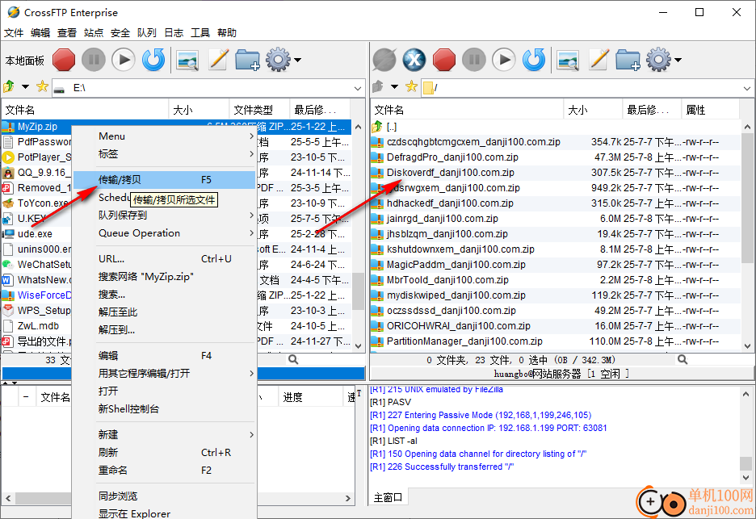756x519 pixels.
Task: Open the local gear dropdown arrow
Action: pyautogui.click(x=297, y=61)
